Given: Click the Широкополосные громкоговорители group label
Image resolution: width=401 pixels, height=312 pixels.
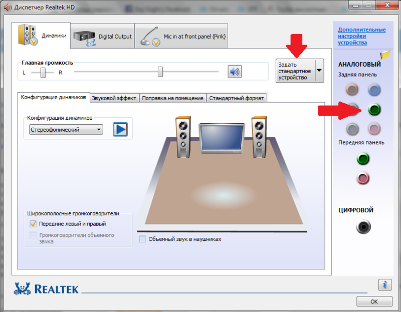Looking at the screenshot, I should 73,213.
